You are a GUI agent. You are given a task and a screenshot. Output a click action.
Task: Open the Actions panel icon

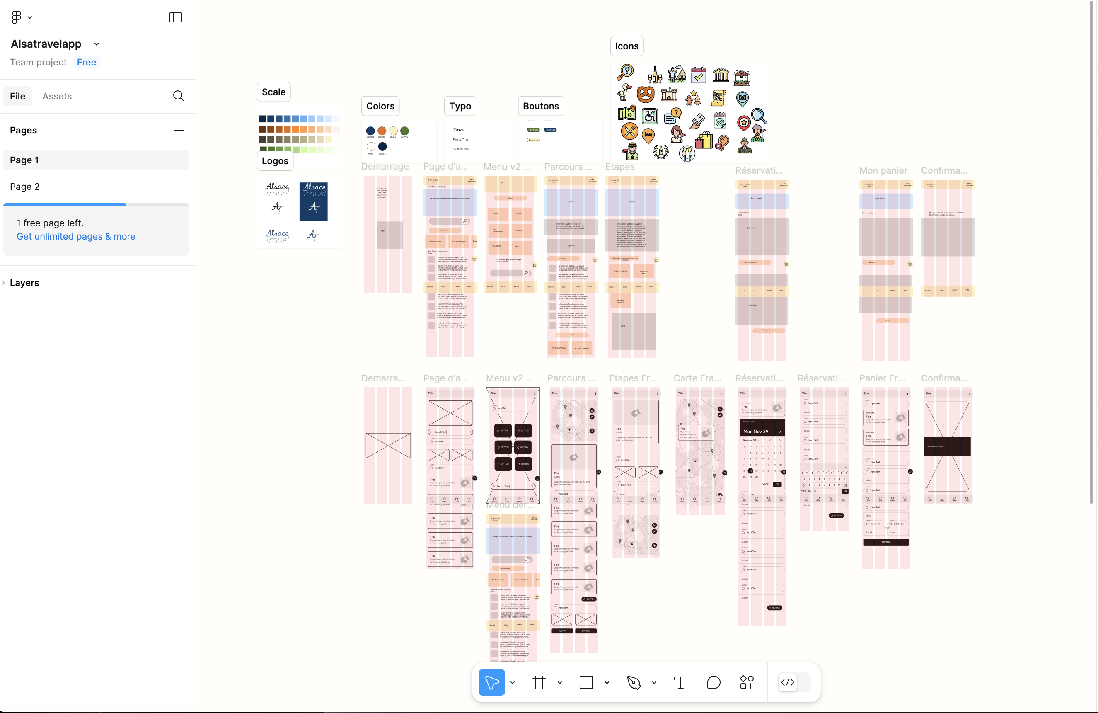pyautogui.click(x=747, y=683)
